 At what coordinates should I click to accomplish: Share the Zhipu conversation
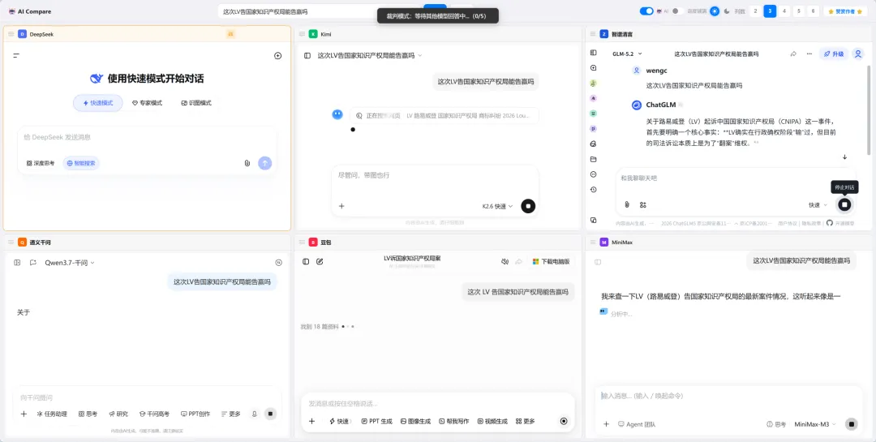(x=792, y=54)
